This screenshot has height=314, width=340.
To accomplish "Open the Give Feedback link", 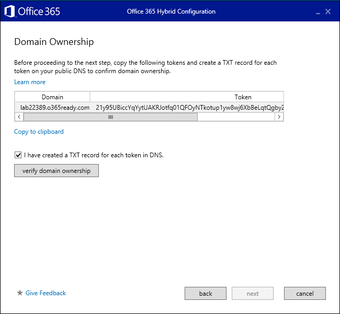I will pos(46,293).
